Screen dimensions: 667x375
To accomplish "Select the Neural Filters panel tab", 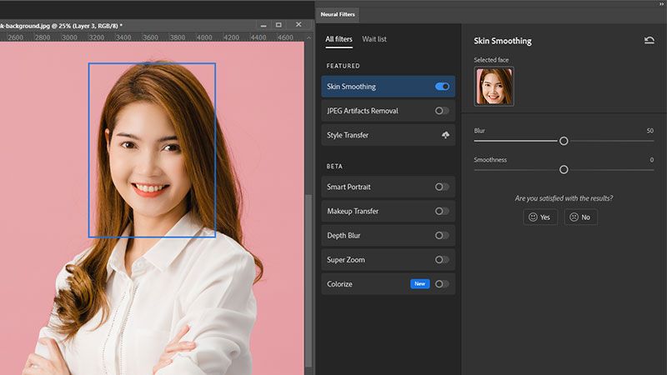I will 338,14.
